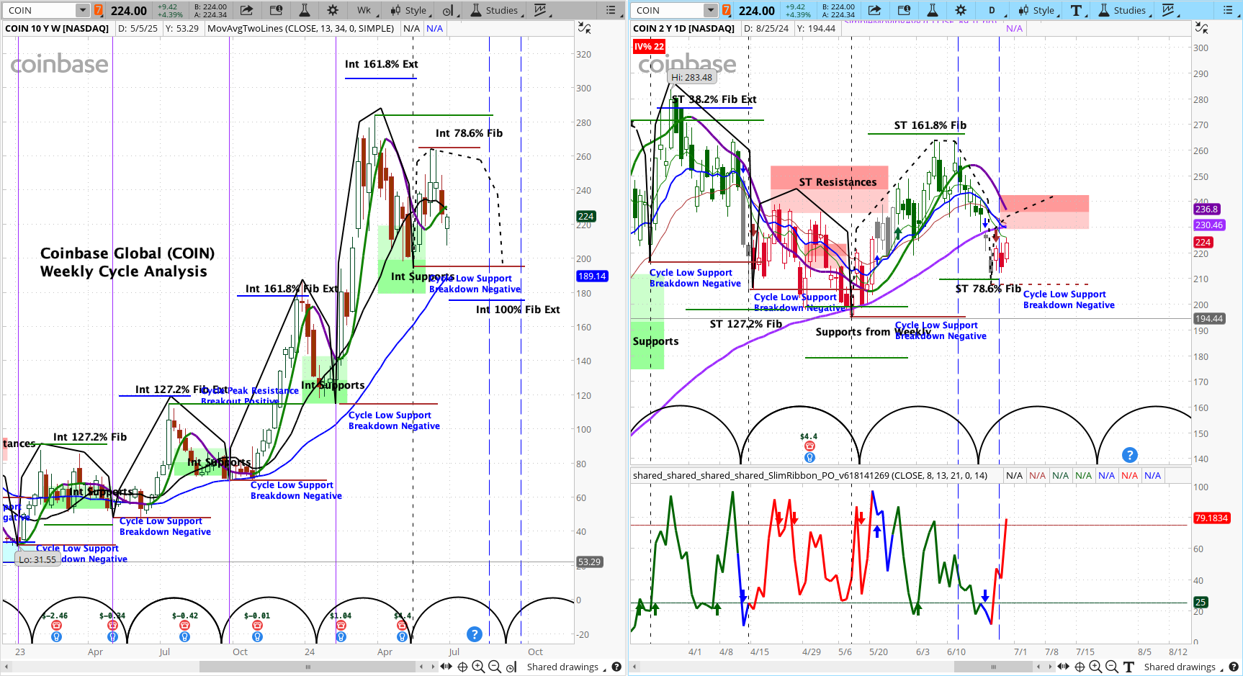Expand the left chart symbol dropdown arrow
This screenshot has width=1243, height=676.
[x=82, y=10]
